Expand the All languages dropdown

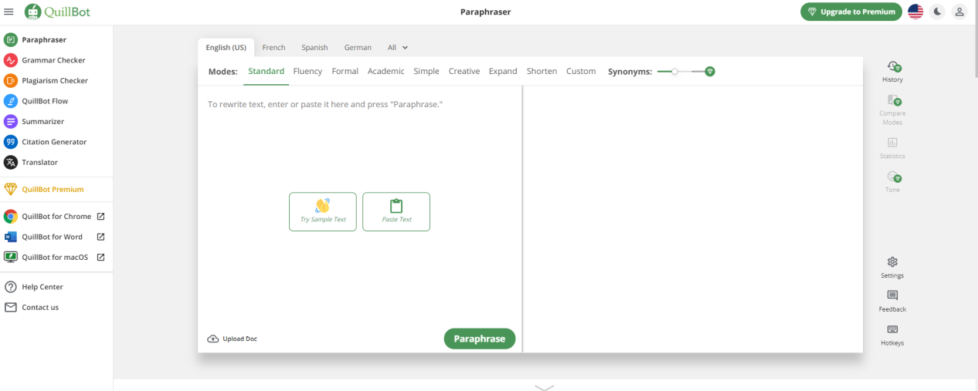point(397,47)
